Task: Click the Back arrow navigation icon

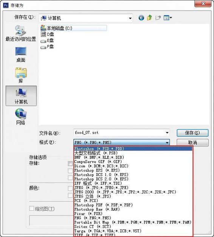Action: (x=141, y=18)
